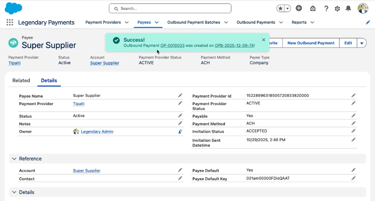Viewport: 375px width, 201px height.
Task: Collapse the Details section chevron
Action: pos(14,192)
